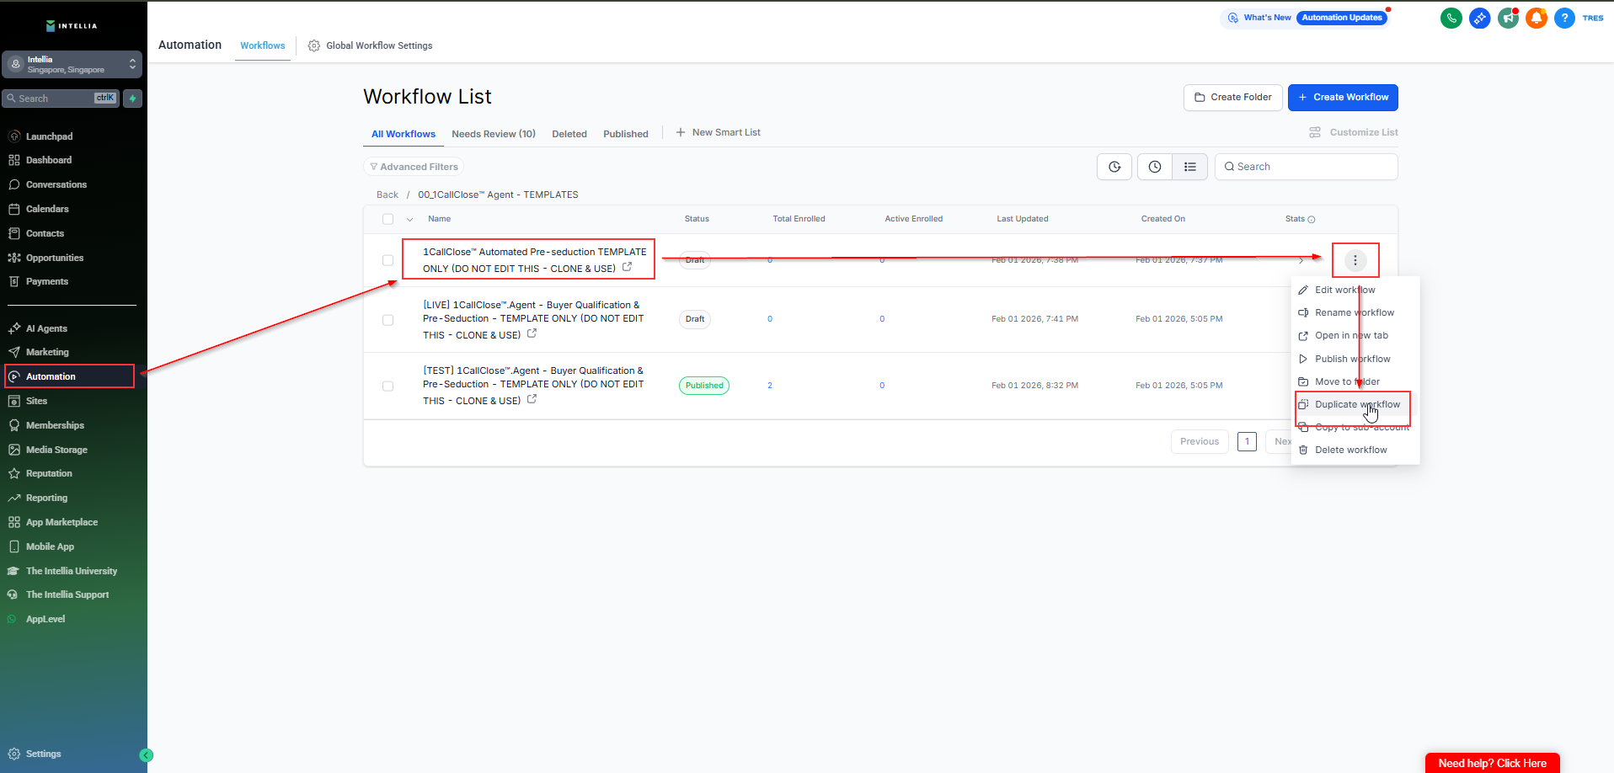This screenshot has width=1614, height=773.
Task: Click the help question mark icon
Action: (1564, 18)
